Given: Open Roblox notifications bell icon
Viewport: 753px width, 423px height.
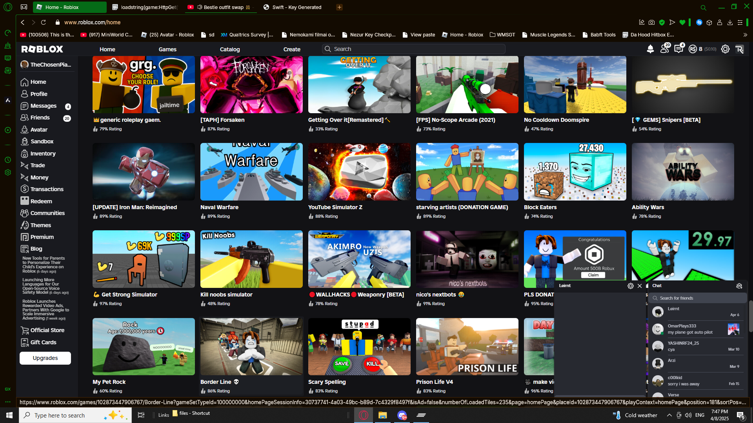Looking at the screenshot, I should [650, 49].
